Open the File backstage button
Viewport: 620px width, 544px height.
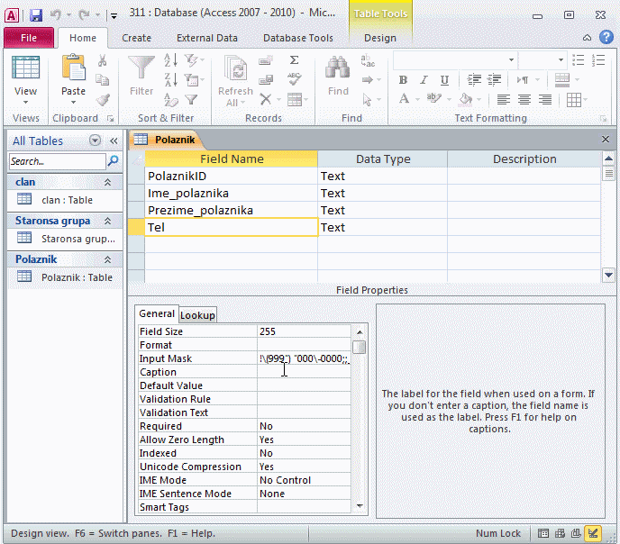pyautogui.click(x=28, y=38)
